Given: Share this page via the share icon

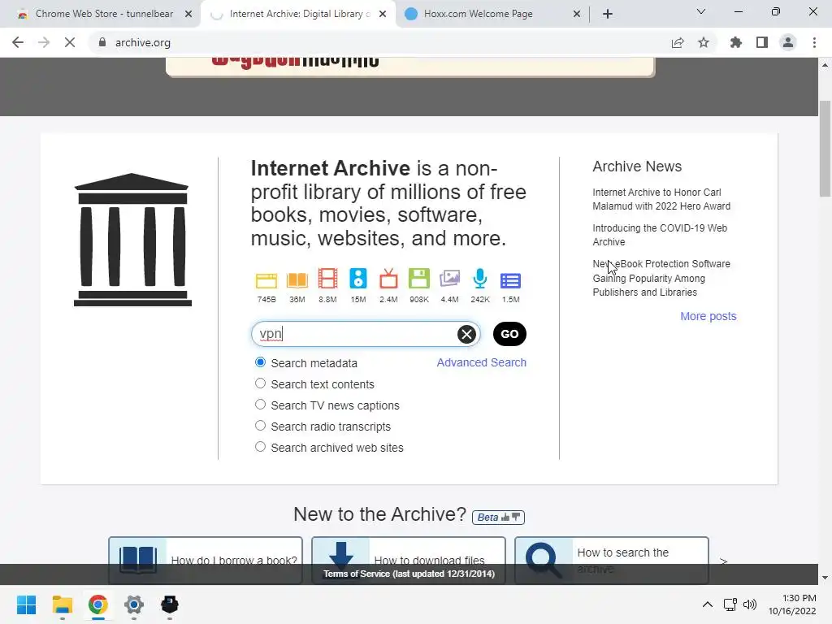Looking at the screenshot, I should (x=678, y=42).
